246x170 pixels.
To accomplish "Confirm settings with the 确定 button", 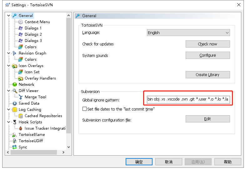I will [x=139, y=162].
